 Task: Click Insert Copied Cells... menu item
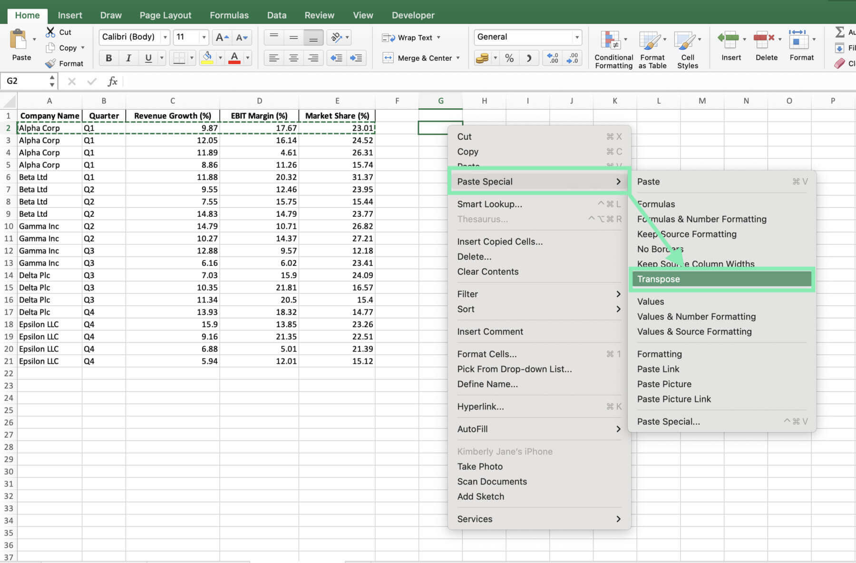(500, 242)
